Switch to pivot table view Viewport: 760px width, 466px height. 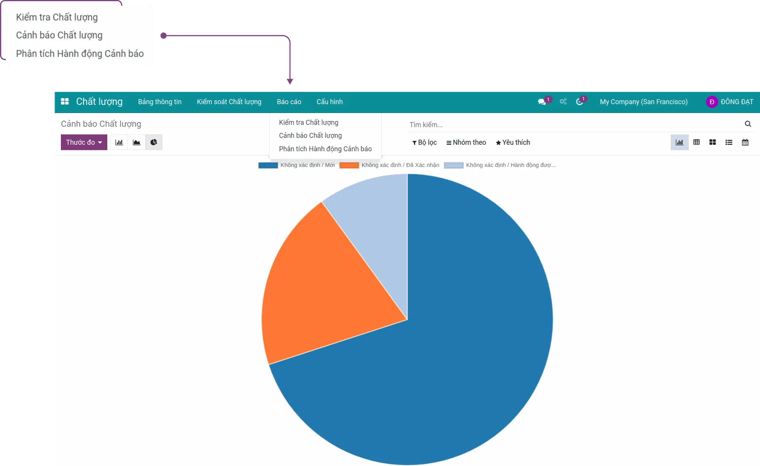coord(696,142)
